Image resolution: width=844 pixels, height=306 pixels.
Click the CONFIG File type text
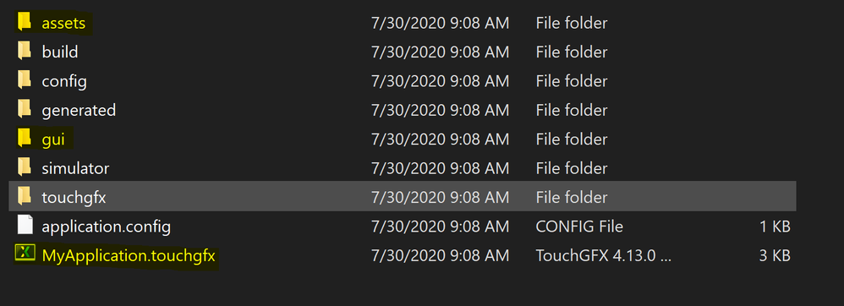click(579, 227)
